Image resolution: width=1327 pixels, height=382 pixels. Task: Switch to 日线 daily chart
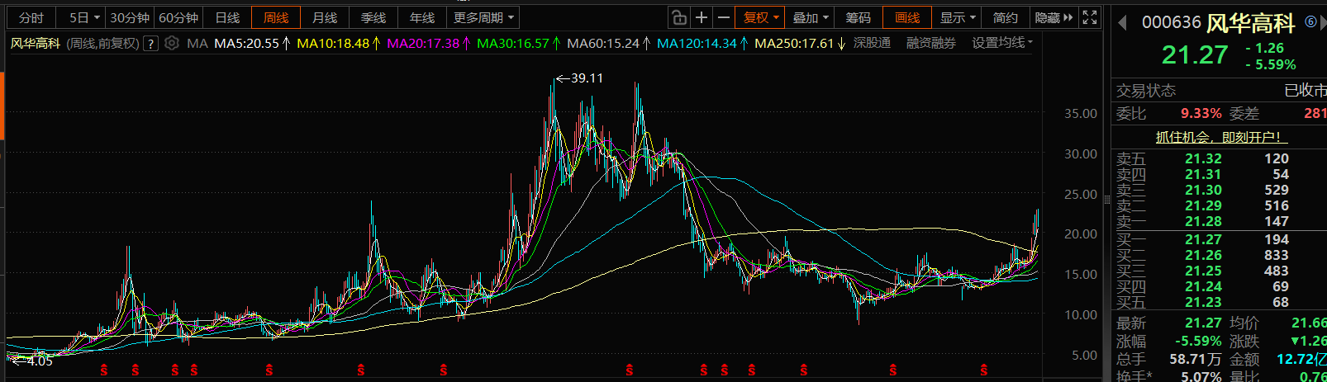click(x=227, y=17)
